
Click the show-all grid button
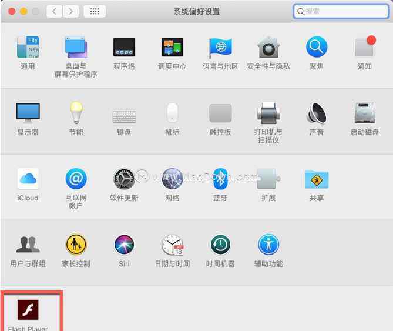coord(95,11)
